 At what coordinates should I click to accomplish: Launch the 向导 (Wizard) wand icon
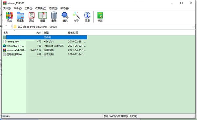tap(76, 17)
